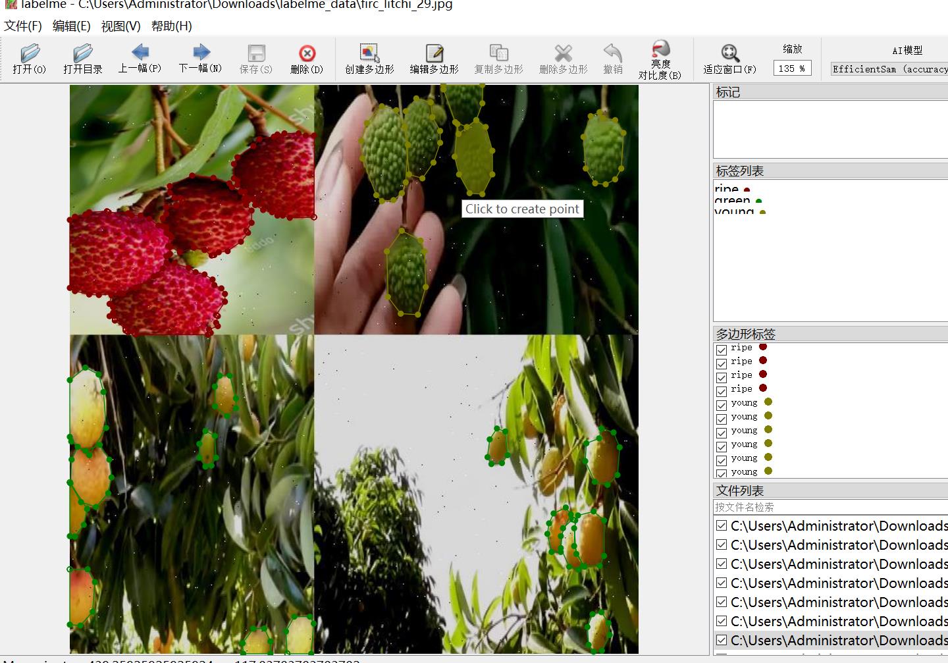Focus the 按文件名检索 file search box
Image resolution: width=948 pixels, height=663 pixels.
point(831,507)
